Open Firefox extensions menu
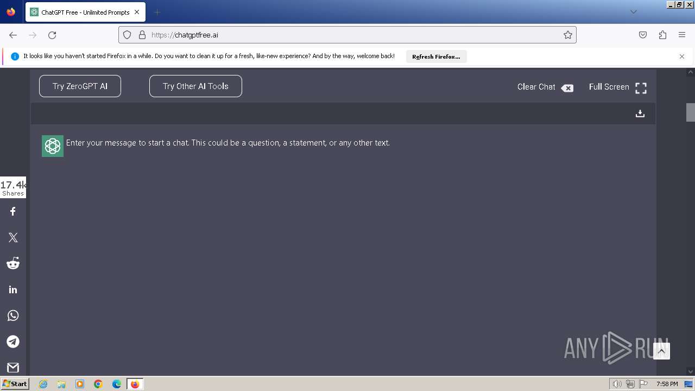This screenshot has height=391, width=695. [662, 35]
